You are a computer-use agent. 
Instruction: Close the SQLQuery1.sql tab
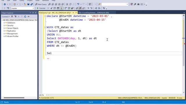point(76,13)
